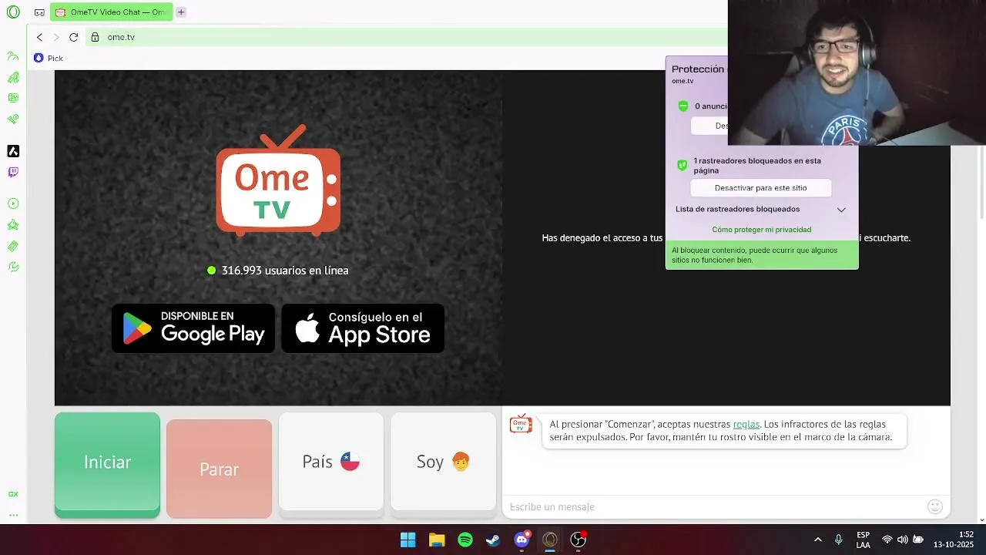Screen dimensions: 986x555
Task: Click the OmeTV avatar in chat message
Action: coord(521,424)
